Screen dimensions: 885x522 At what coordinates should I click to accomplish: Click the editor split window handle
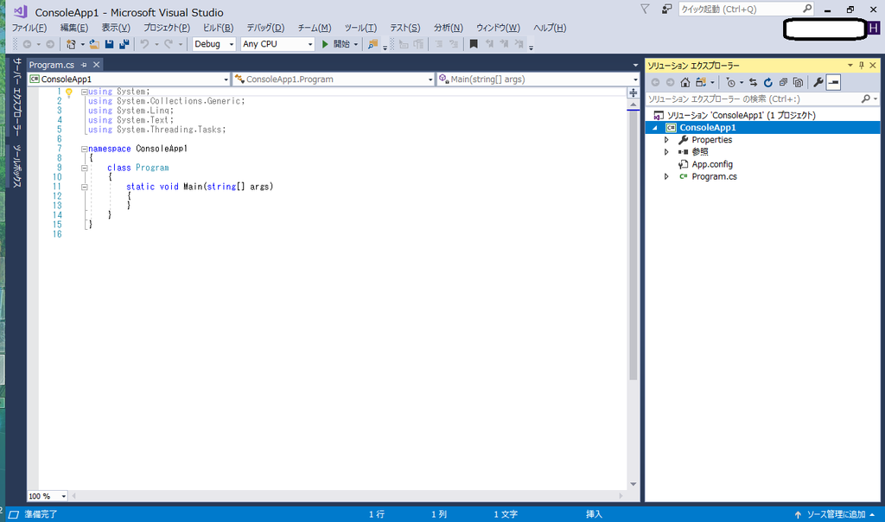(x=634, y=92)
